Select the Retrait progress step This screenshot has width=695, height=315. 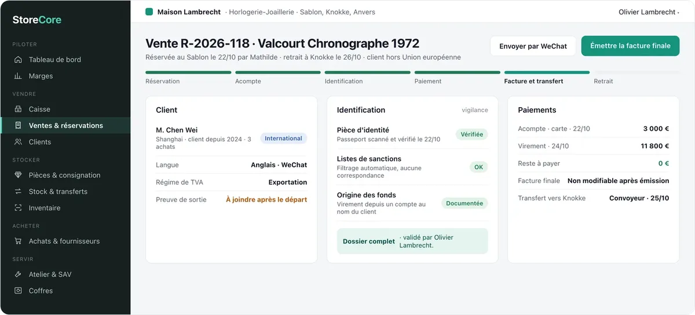coord(637,78)
